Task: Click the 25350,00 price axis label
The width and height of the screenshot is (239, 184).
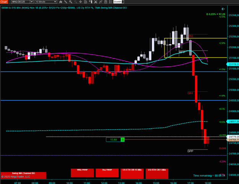Action: click(234, 15)
